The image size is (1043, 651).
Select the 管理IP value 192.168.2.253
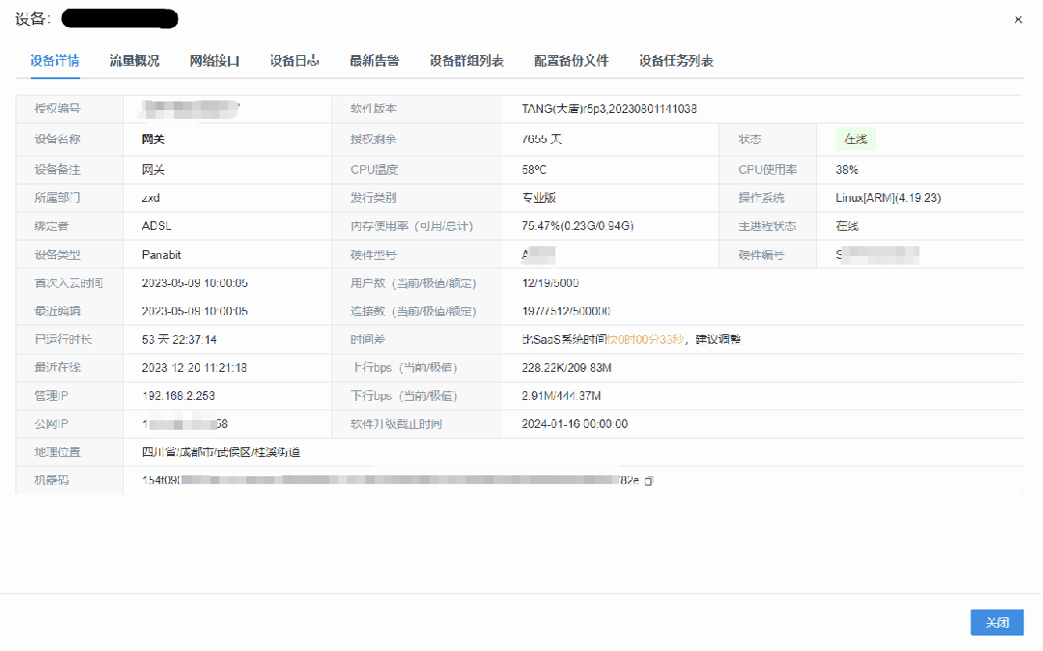coord(180,395)
